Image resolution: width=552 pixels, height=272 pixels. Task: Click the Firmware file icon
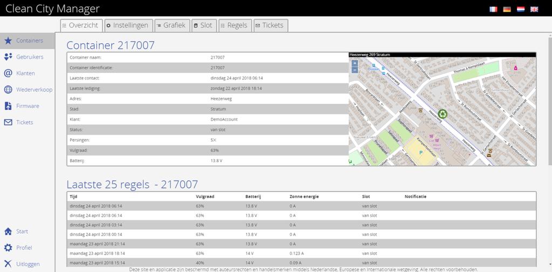click(x=8, y=106)
